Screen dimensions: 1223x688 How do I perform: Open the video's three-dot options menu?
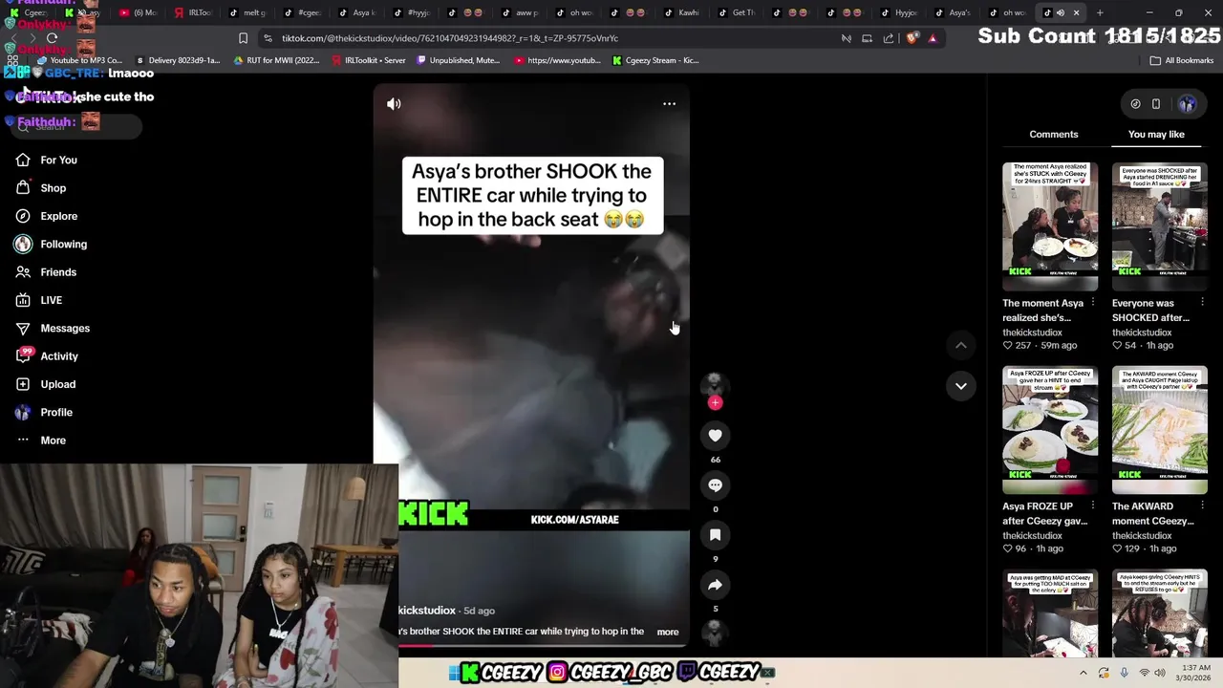[669, 103]
